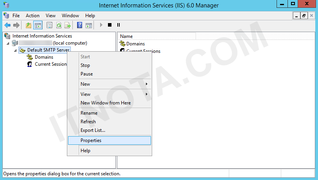Click the Pause item toolbar button
The image size is (318, 180).
coord(119,25)
